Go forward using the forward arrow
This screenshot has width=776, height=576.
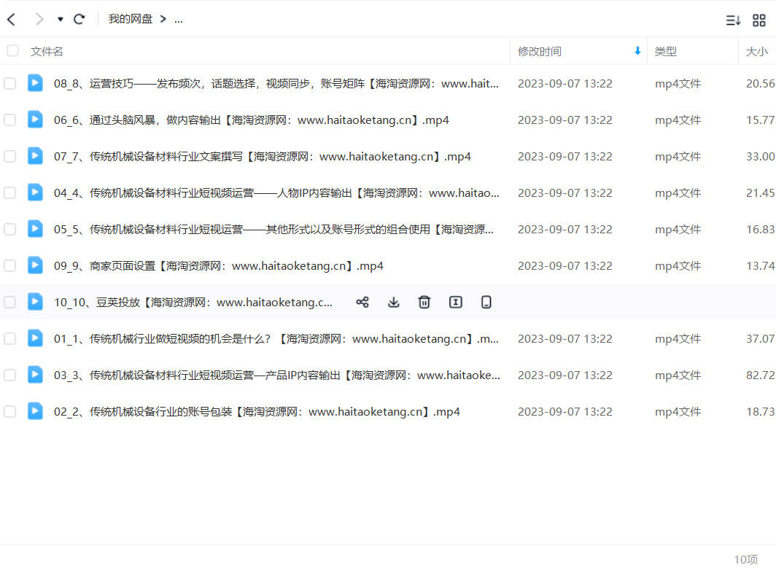coord(39,19)
